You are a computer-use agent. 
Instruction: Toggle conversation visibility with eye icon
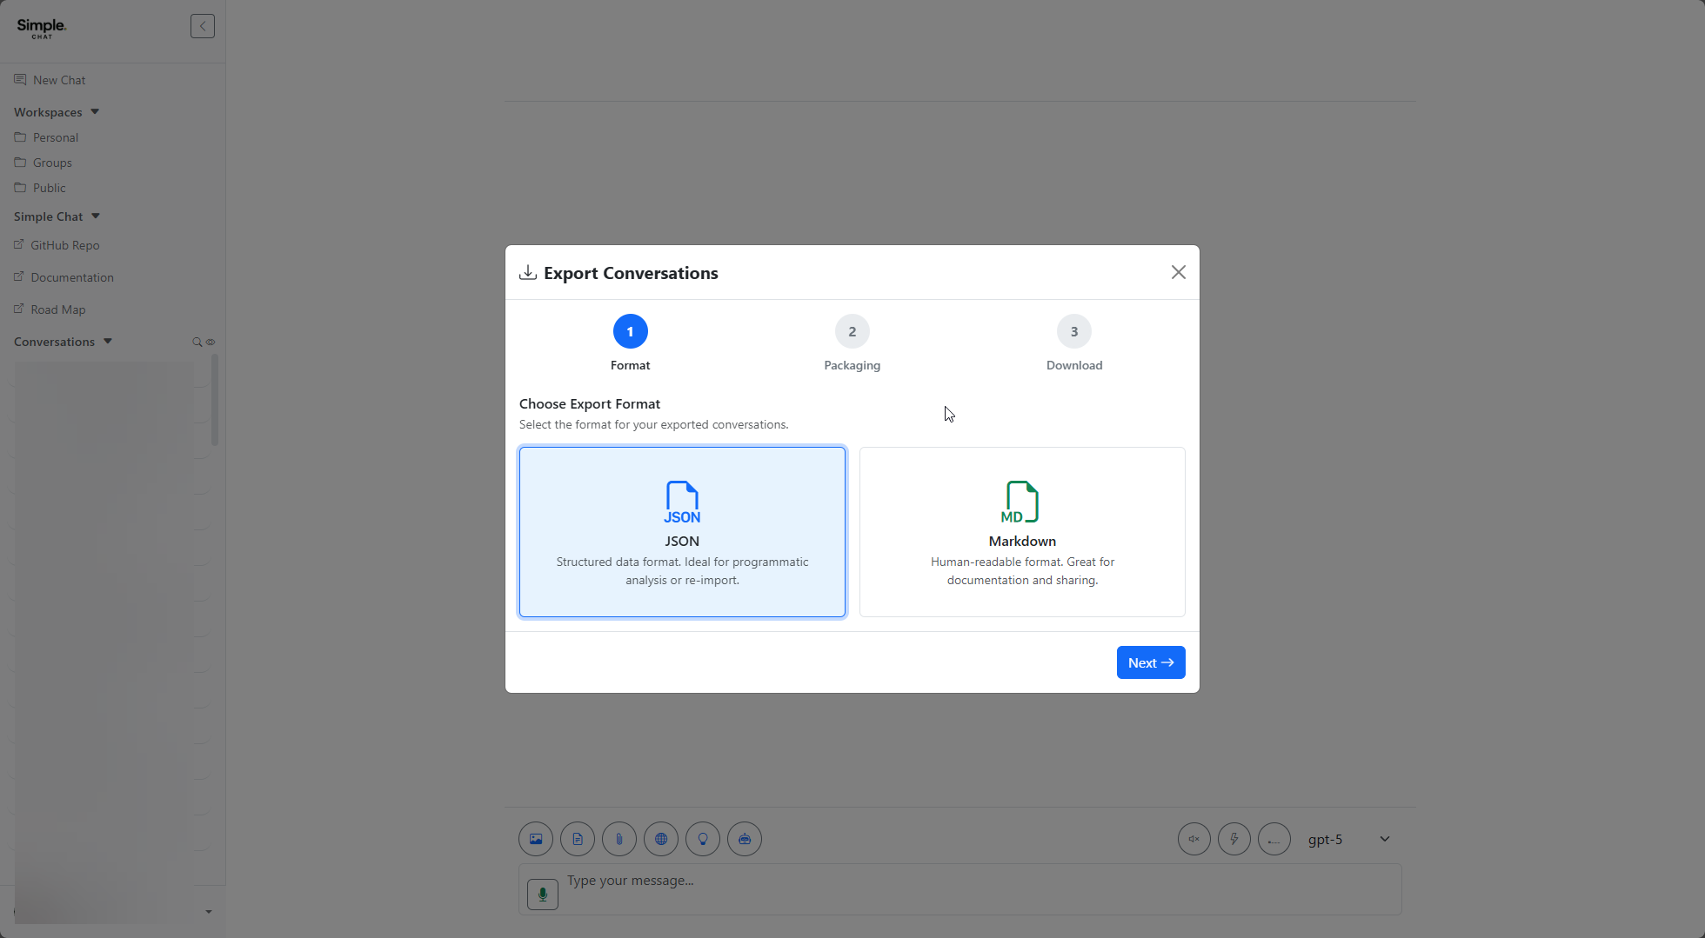pyautogui.click(x=210, y=342)
